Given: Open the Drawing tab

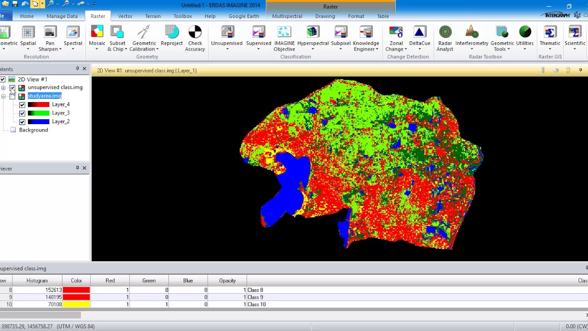Looking at the screenshot, I should coord(325,16).
